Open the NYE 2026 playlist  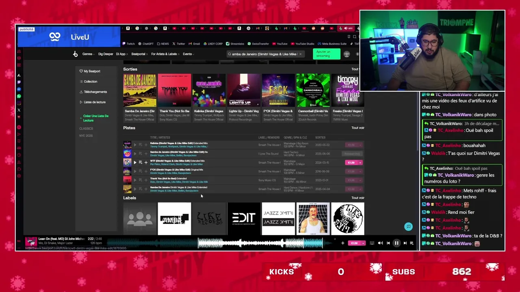point(86,136)
